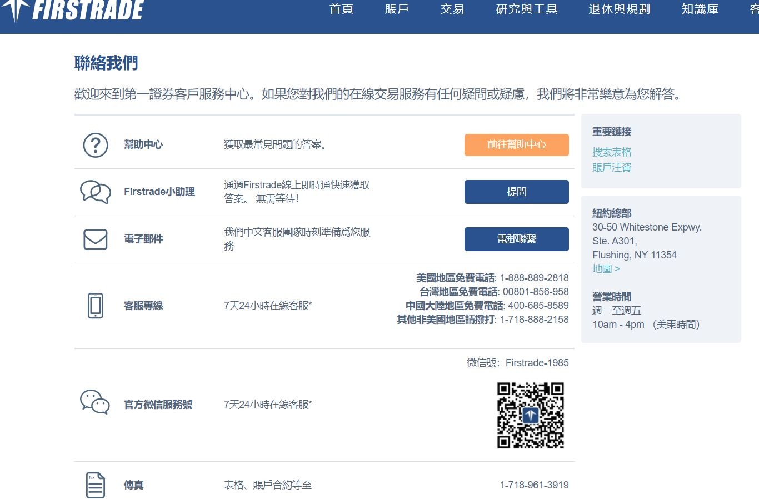
Task: Click the 聯絡我們 page heading
Action: click(106, 63)
